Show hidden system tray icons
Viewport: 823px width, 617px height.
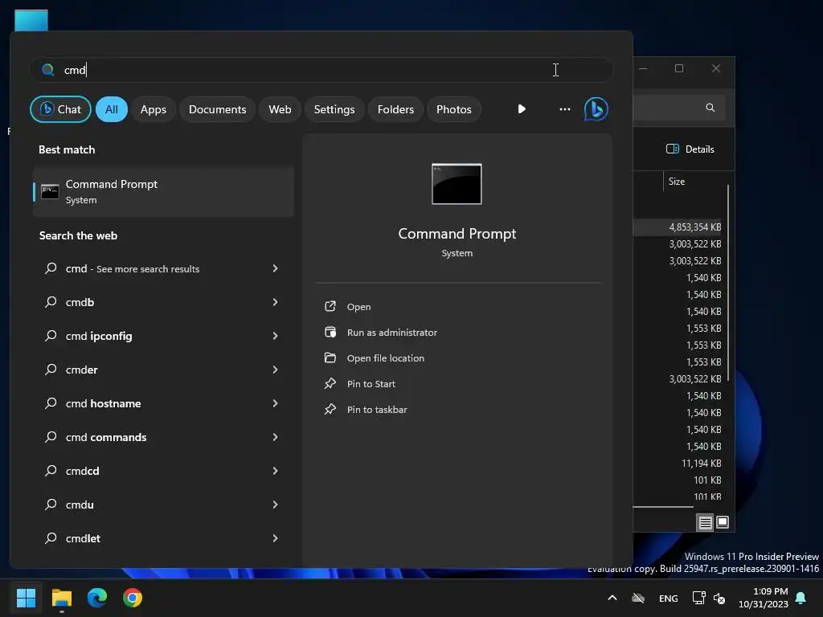coord(612,598)
